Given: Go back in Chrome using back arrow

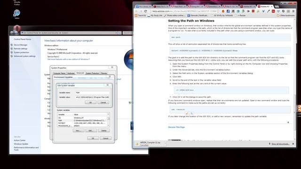Looking at the screenshot, I should tap(137, 11).
